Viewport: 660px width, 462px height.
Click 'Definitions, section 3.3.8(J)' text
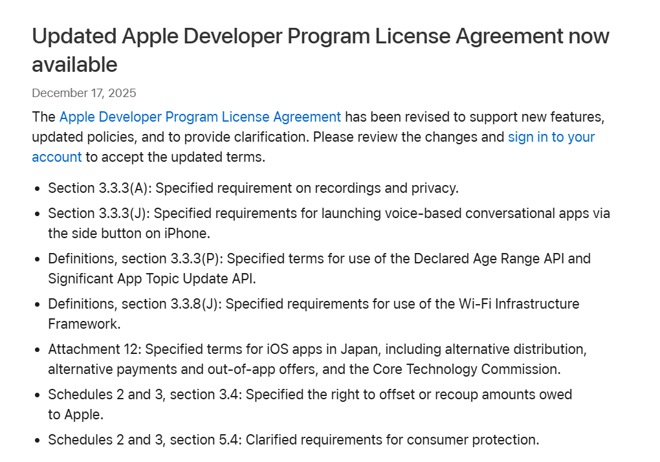[133, 304]
